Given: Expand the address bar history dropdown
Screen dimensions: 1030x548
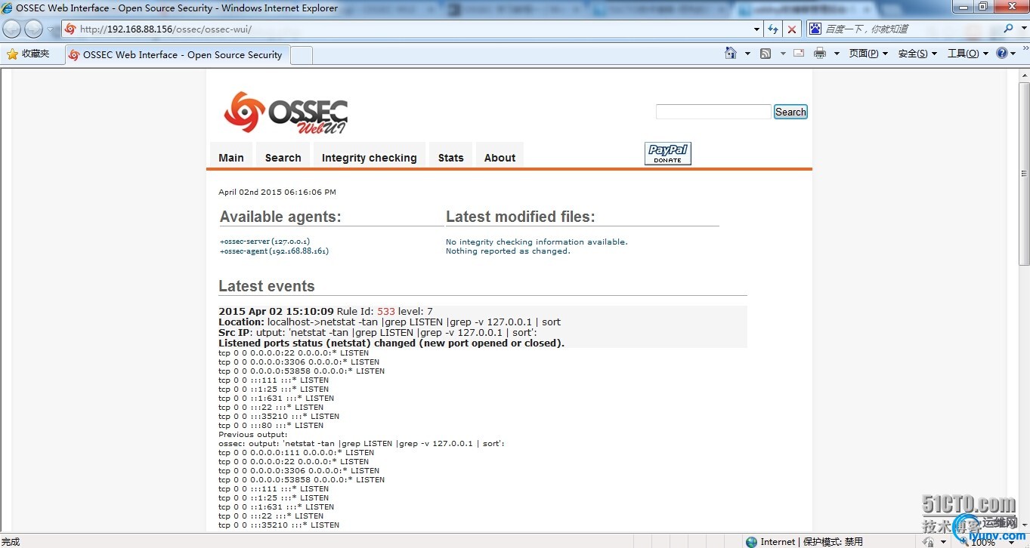Looking at the screenshot, I should [756, 29].
